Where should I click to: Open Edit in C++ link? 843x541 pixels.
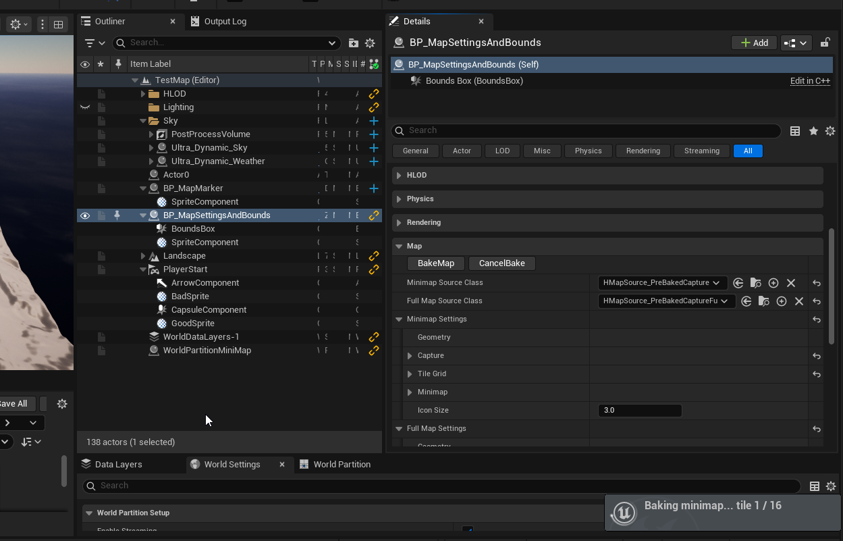point(810,81)
